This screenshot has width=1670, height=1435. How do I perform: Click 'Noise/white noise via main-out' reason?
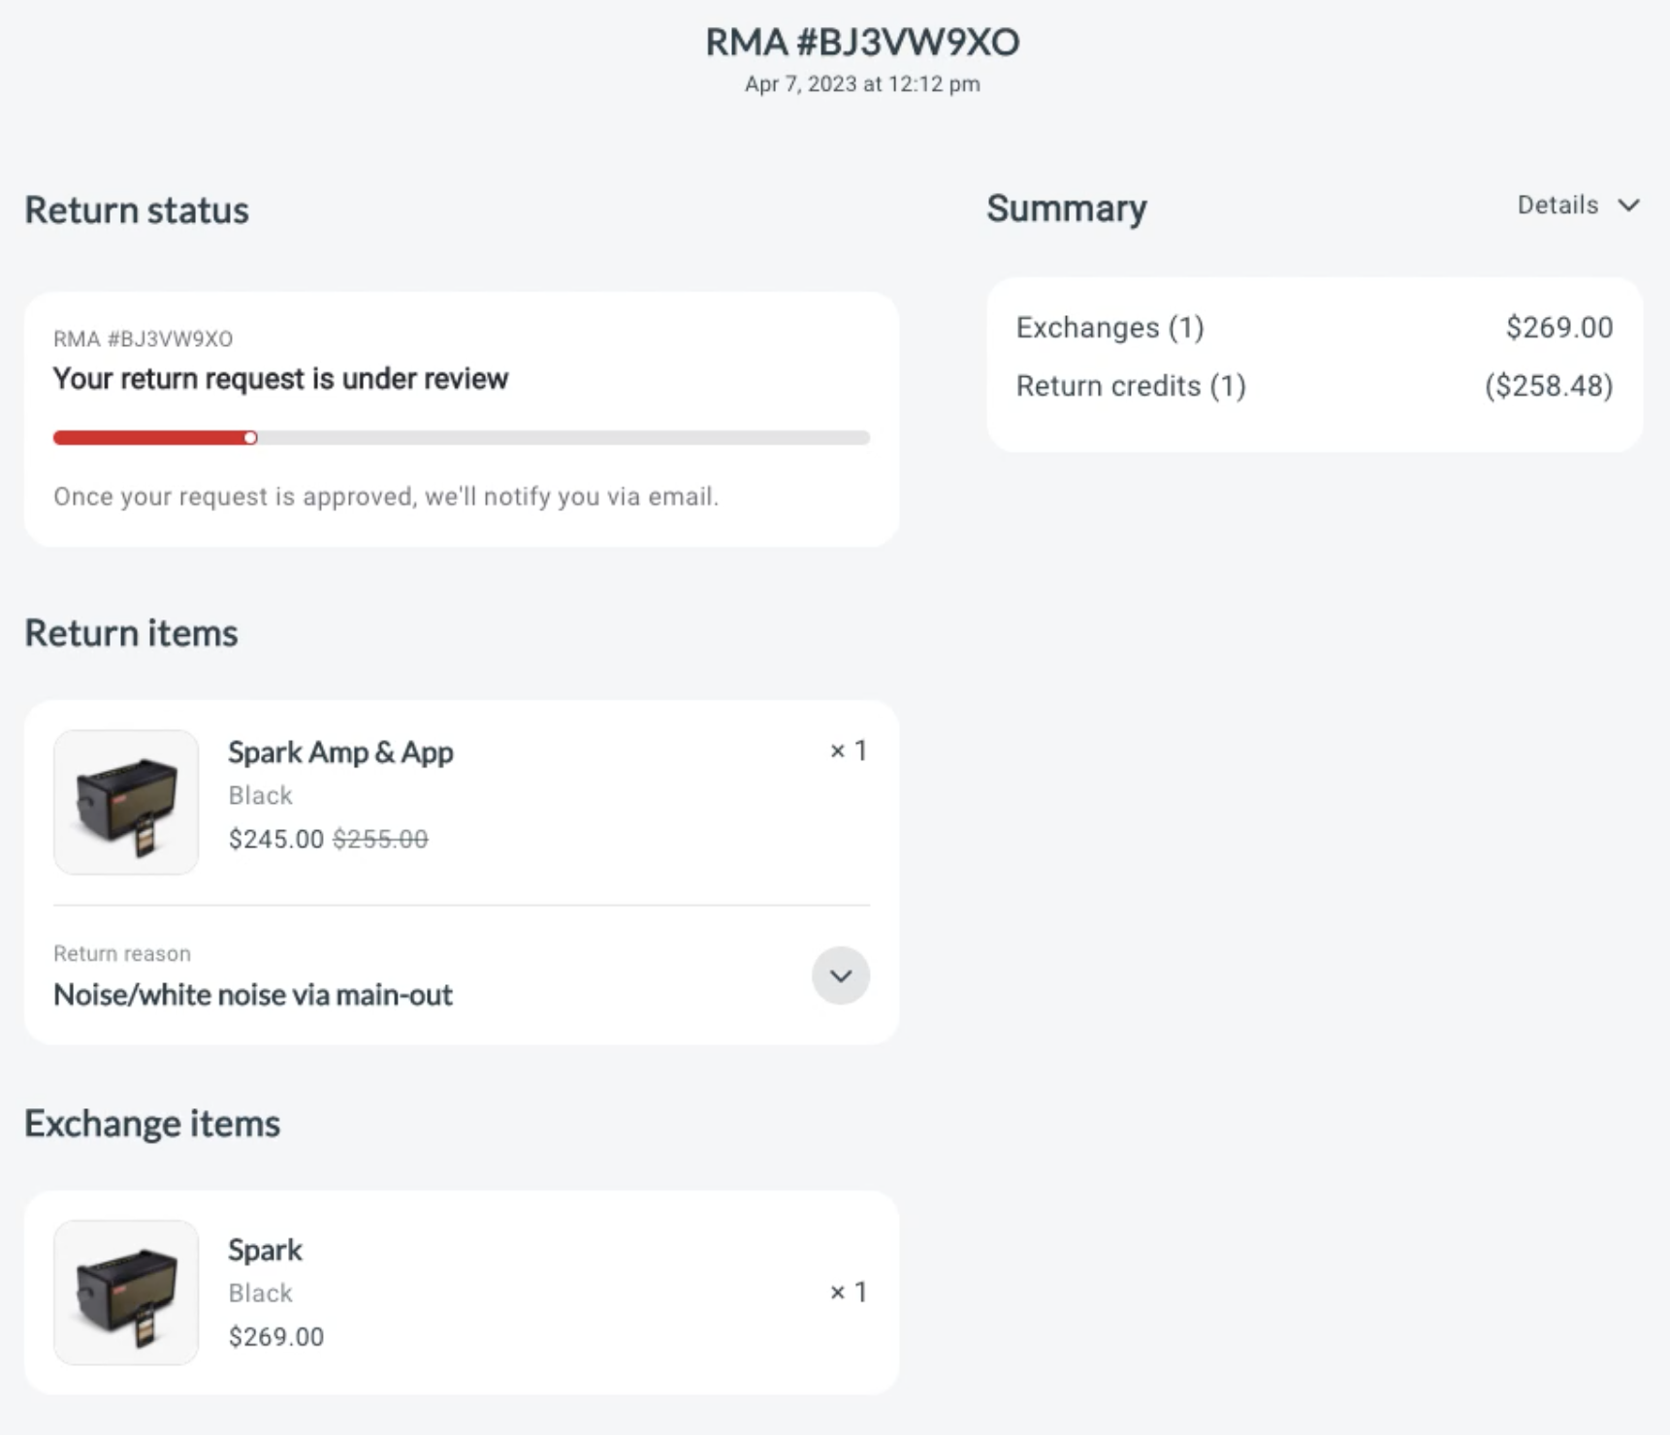coord(253,995)
